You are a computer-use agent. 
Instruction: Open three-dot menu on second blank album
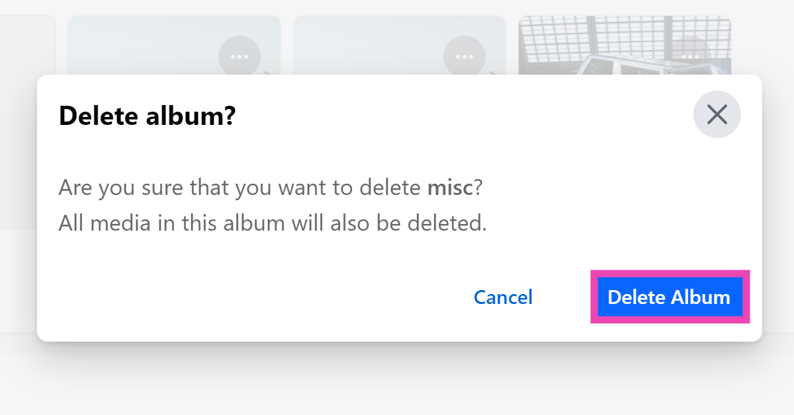464,57
